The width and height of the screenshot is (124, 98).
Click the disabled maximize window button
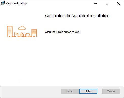tap(107, 3)
